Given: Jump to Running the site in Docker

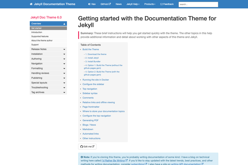Looking at the screenshot, I should [x=96, y=80].
